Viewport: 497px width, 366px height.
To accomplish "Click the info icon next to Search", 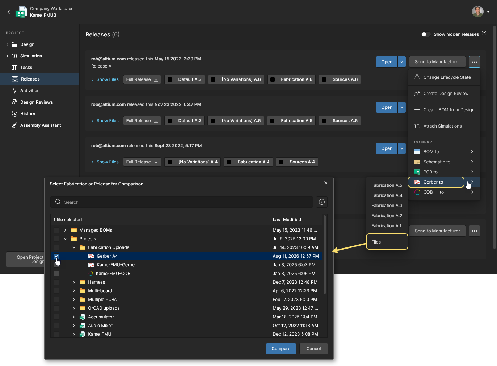I will click(x=322, y=202).
